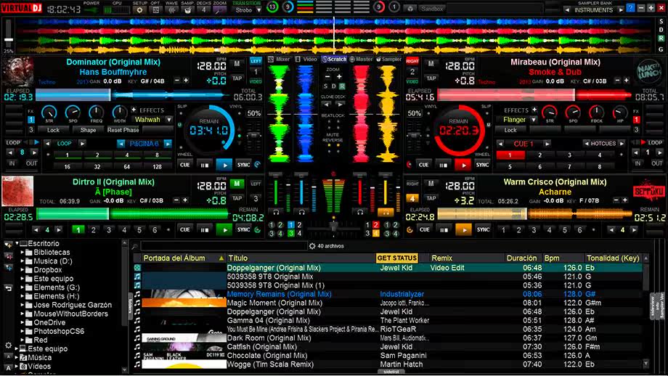Image resolution: width=668 pixels, height=376 pixels.
Task: Toggle the LEFT assign on Dominator deck
Action: [256, 61]
